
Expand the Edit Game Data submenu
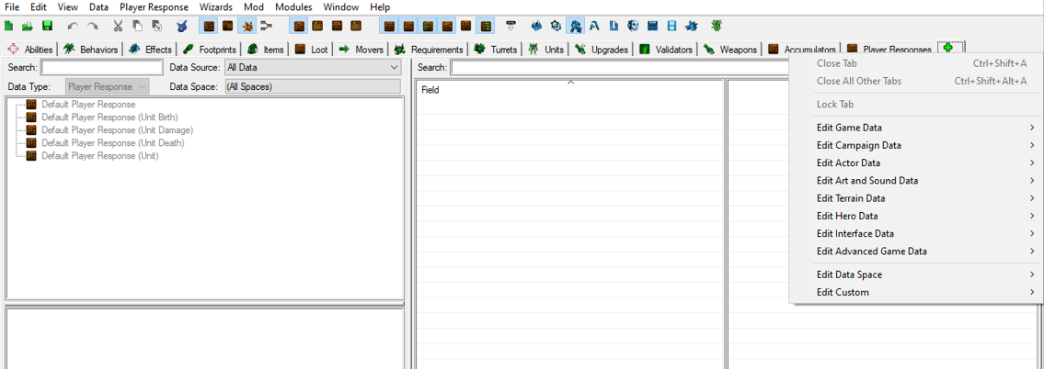(x=915, y=127)
